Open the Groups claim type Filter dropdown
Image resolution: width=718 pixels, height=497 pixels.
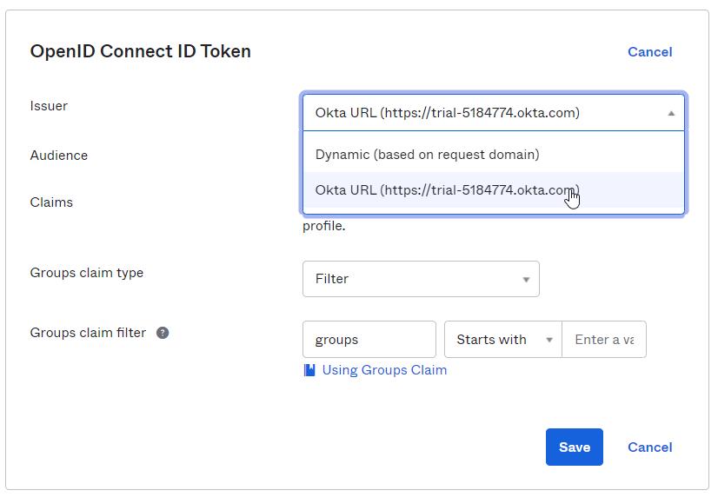pyautogui.click(x=421, y=279)
